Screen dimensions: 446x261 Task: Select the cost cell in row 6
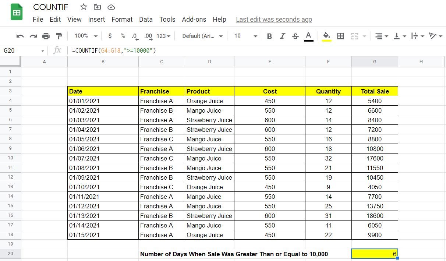pos(270,120)
